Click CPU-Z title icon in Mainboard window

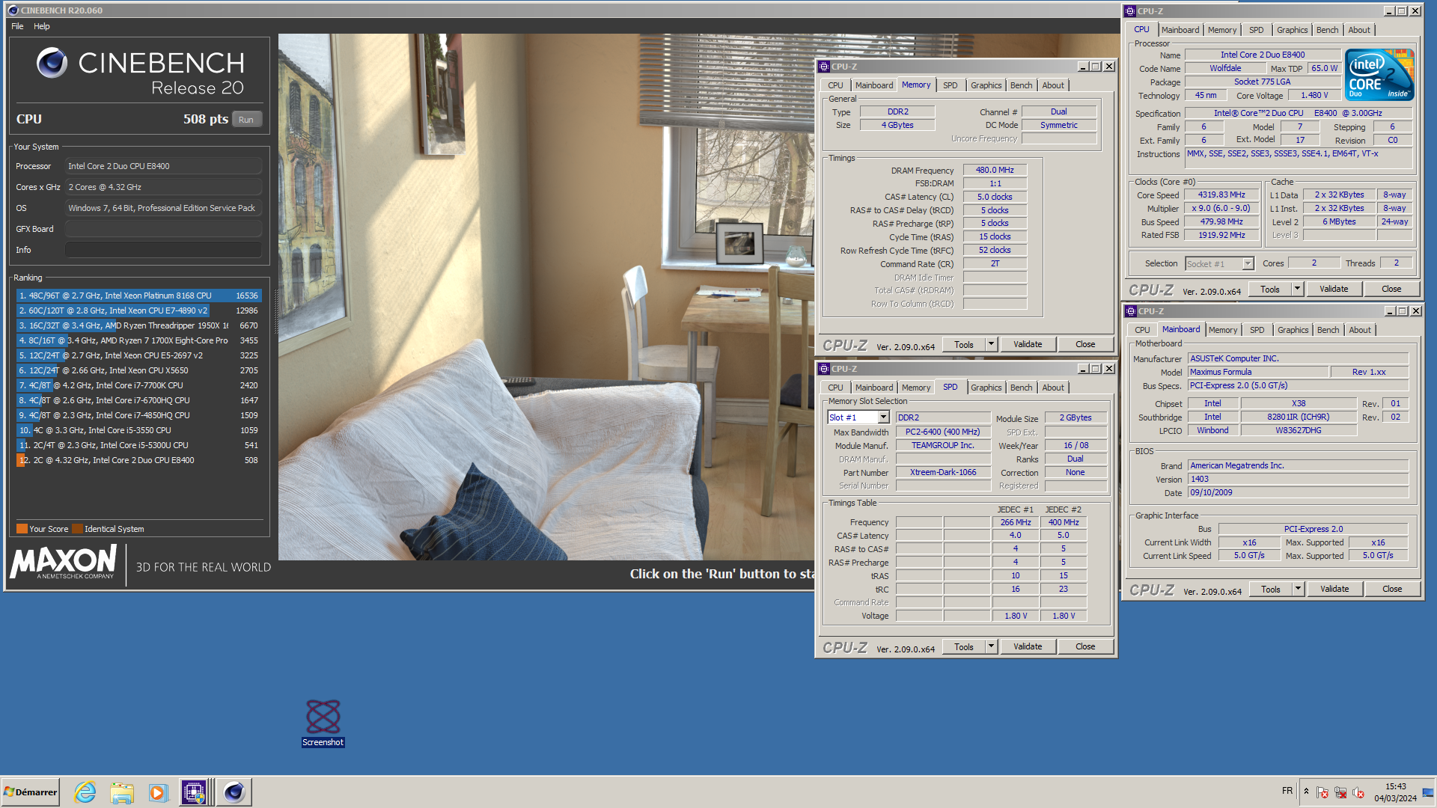click(x=1131, y=311)
